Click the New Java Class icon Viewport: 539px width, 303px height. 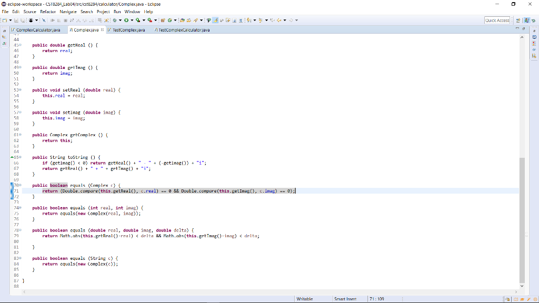pos(170,21)
